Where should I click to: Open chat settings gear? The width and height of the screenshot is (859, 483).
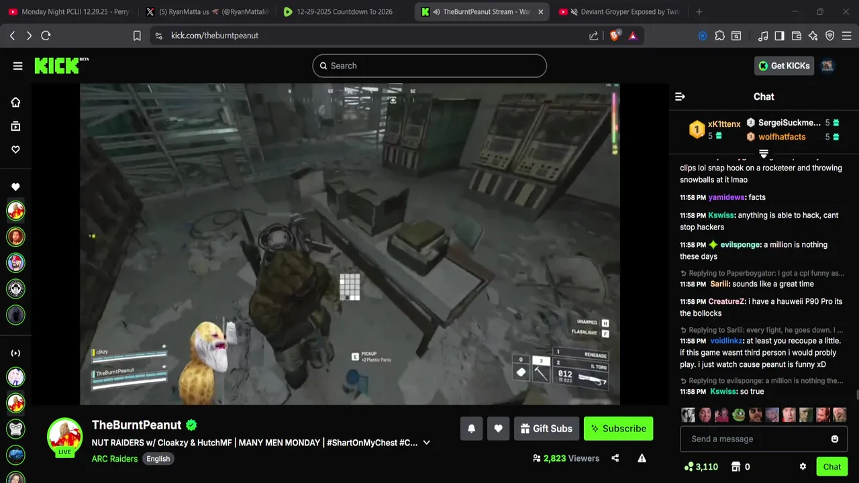[x=803, y=467]
